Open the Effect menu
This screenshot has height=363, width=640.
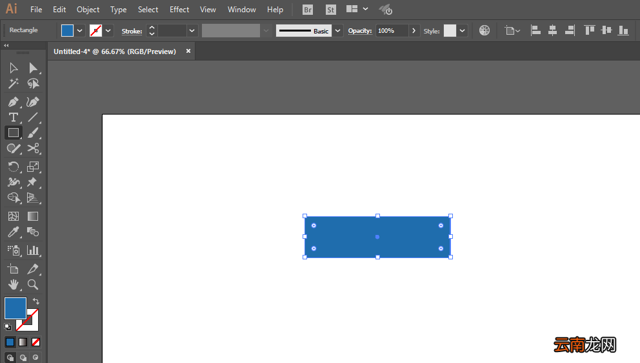pos(179,10)
